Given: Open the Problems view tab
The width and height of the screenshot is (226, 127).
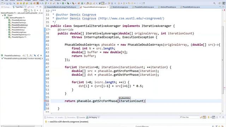Looking at the screenshot, I should [x=49, y=117].
